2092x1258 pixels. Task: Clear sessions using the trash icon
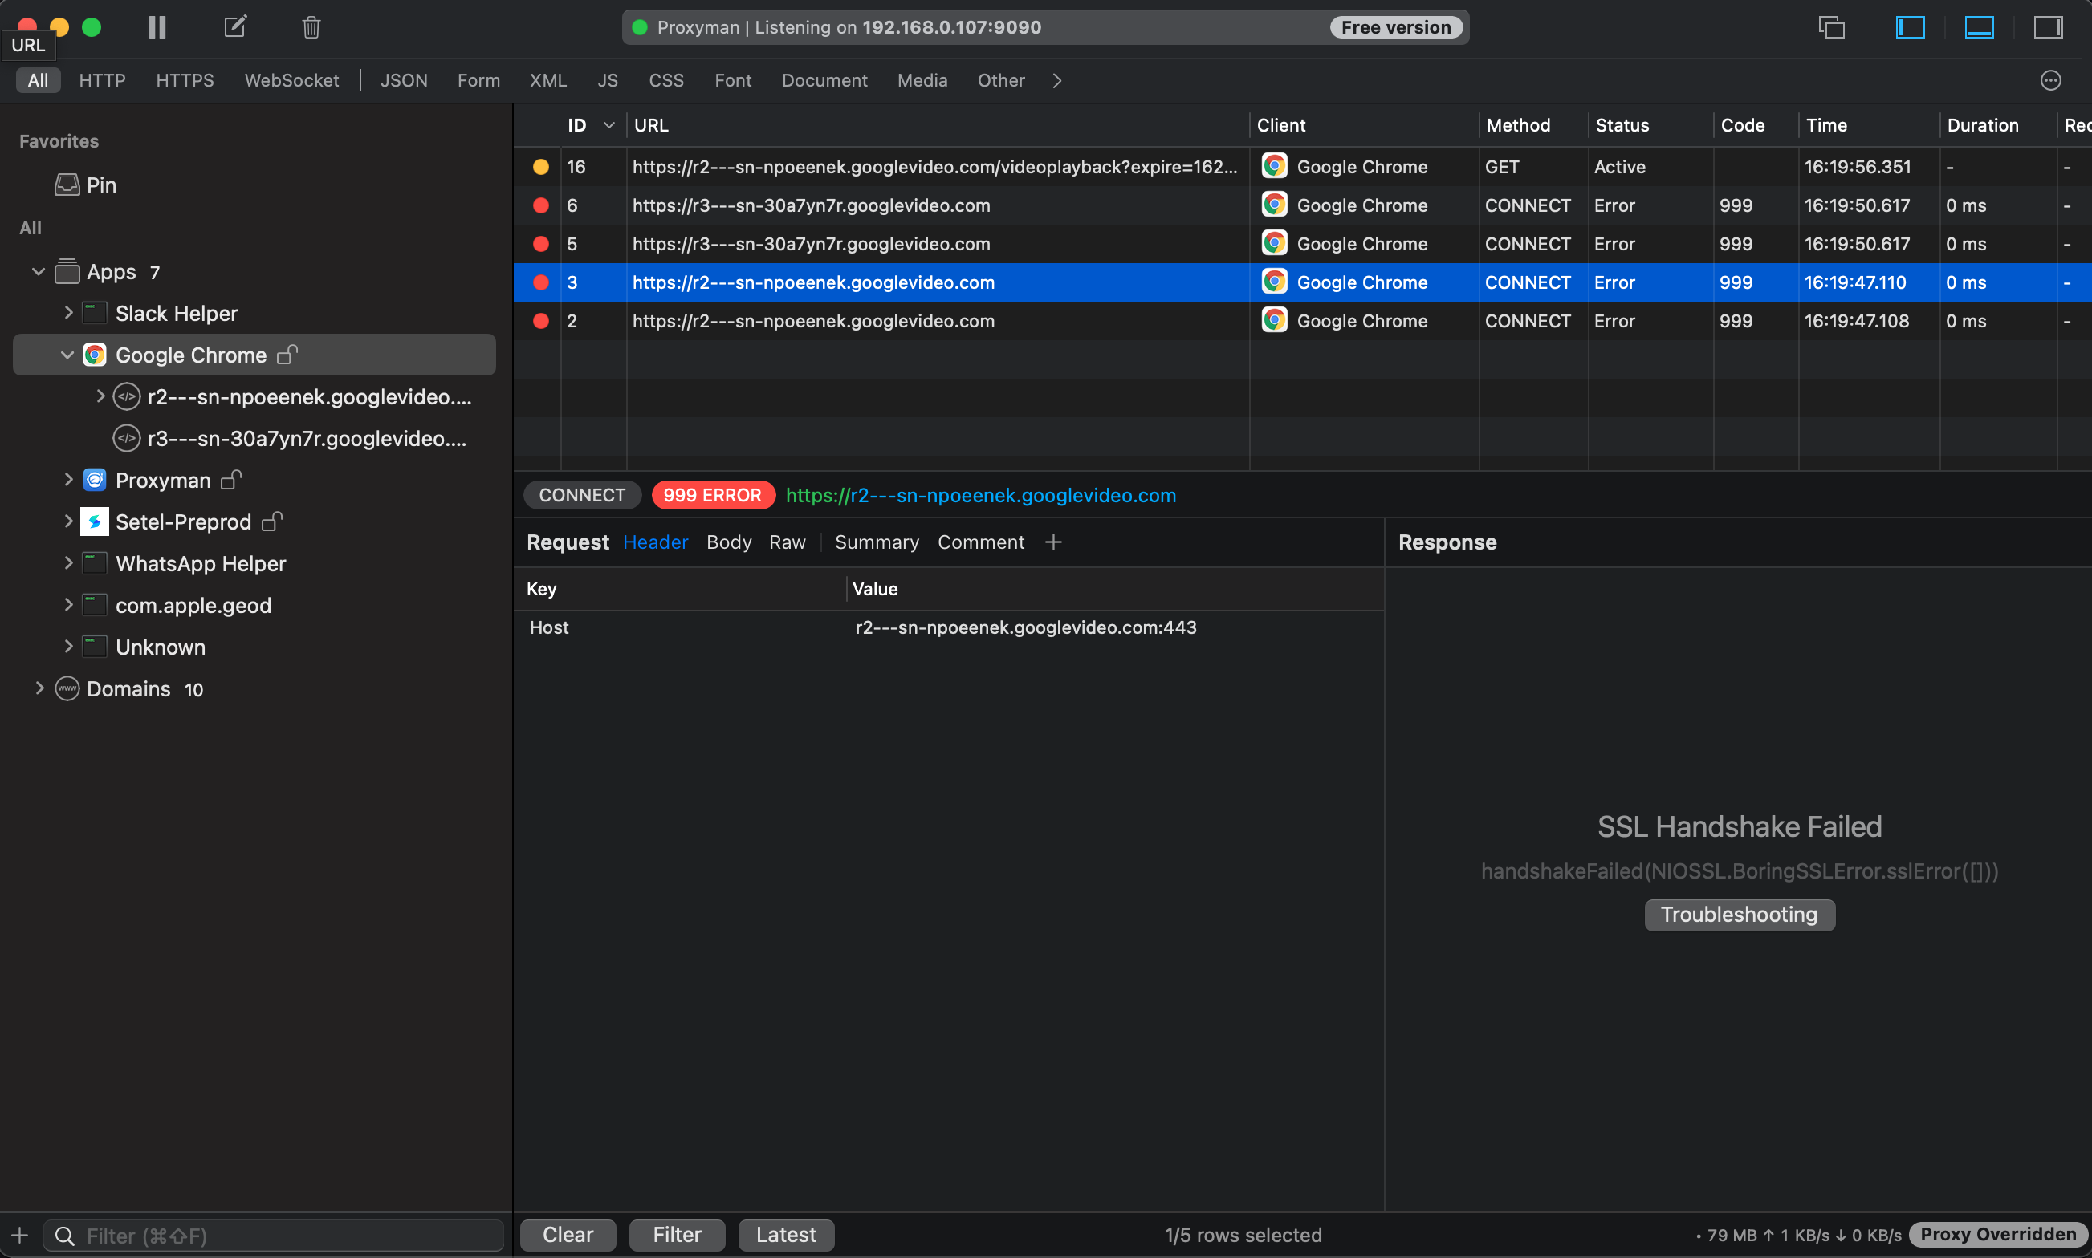point(310,26)
